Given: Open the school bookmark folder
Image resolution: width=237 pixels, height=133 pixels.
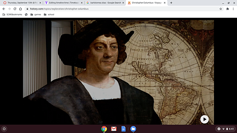Looking at the screenshot, I should point(49,14).
